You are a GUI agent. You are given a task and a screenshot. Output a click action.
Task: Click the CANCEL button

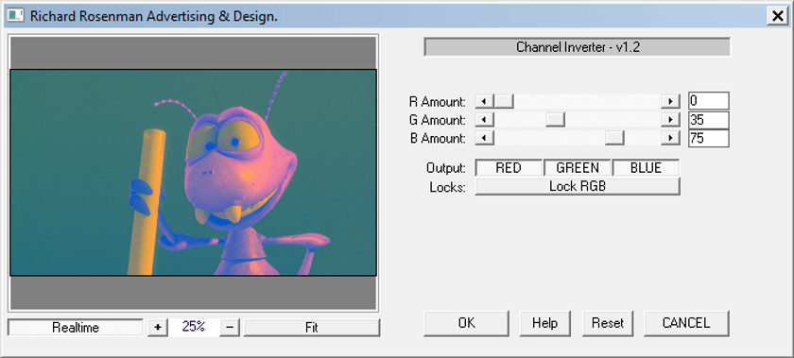[686, 323]
